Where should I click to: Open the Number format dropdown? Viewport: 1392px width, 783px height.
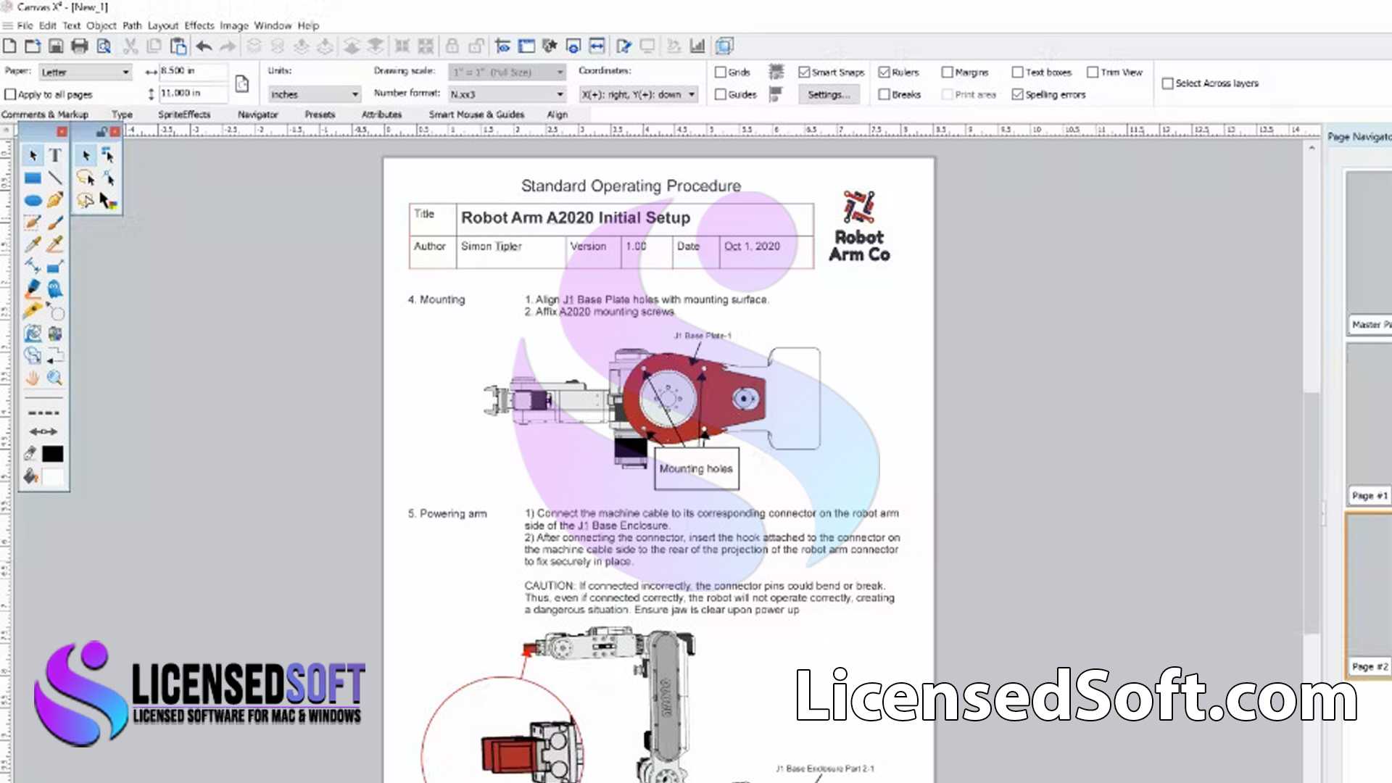pyautogui.click(x=507, y=94)
